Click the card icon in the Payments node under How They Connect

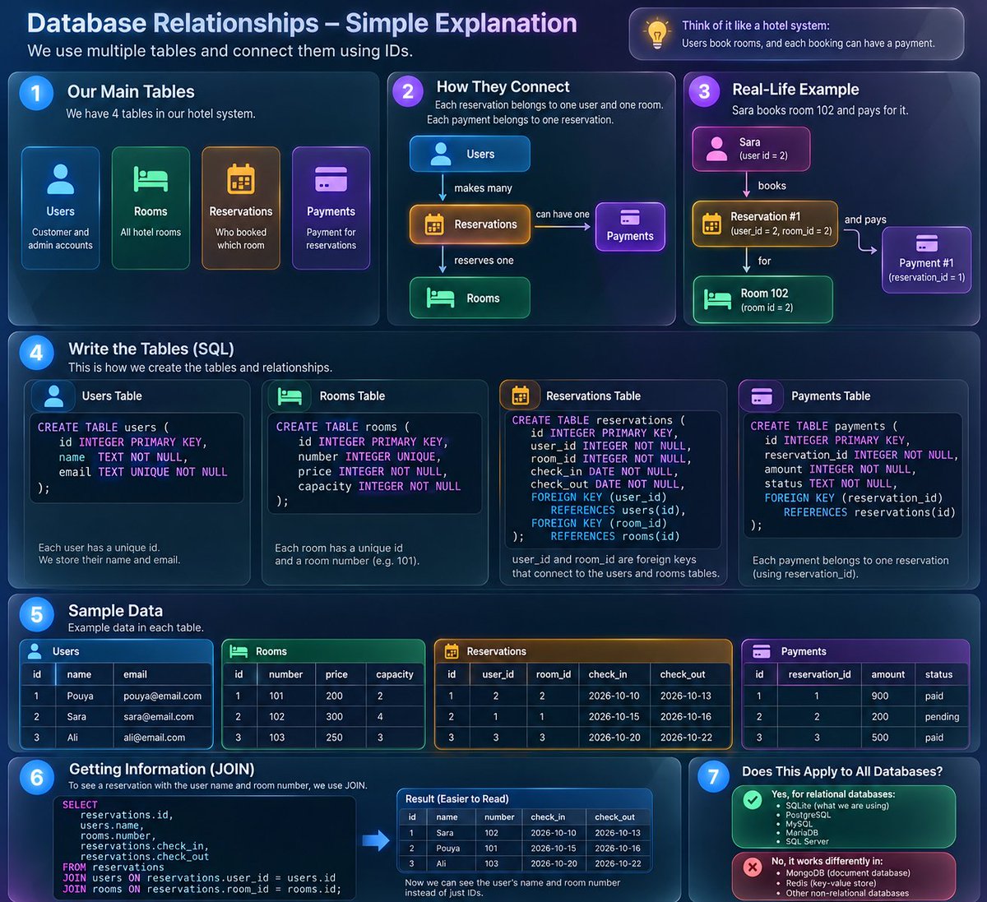click(630, 217)
